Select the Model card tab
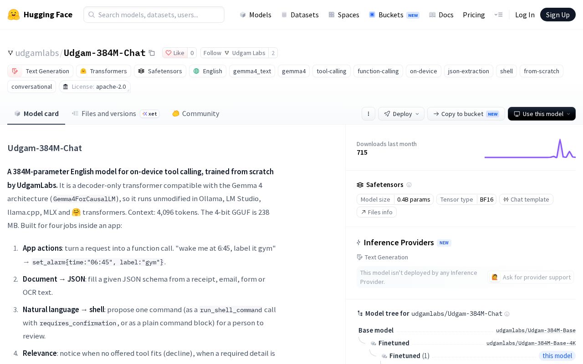Screen dimensions: 583x364 pos(36,113)
